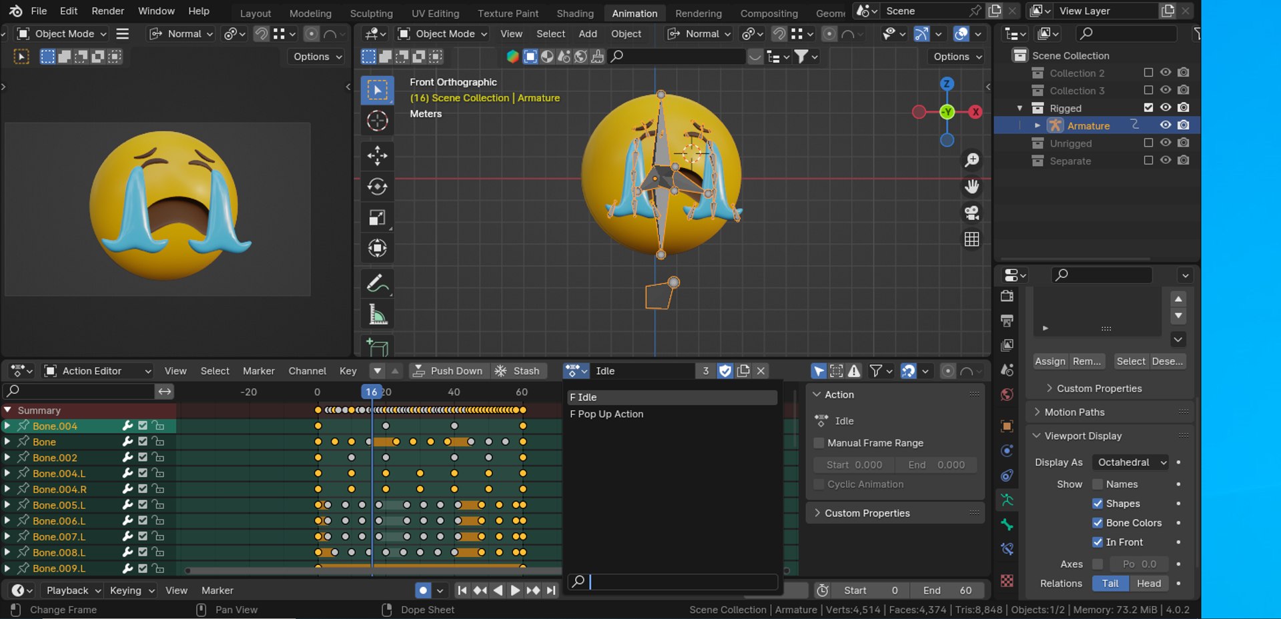Expand Bone.002 channel
The height and width of the screenshot is (619, 1281).
click(7, 458)
